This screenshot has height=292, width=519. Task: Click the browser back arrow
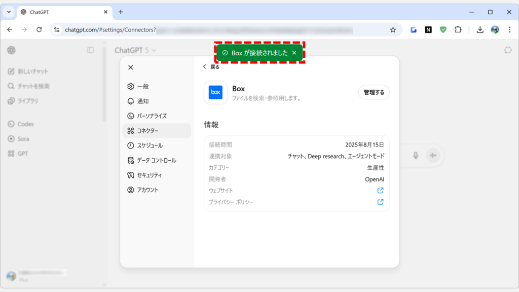coord(10,30)
